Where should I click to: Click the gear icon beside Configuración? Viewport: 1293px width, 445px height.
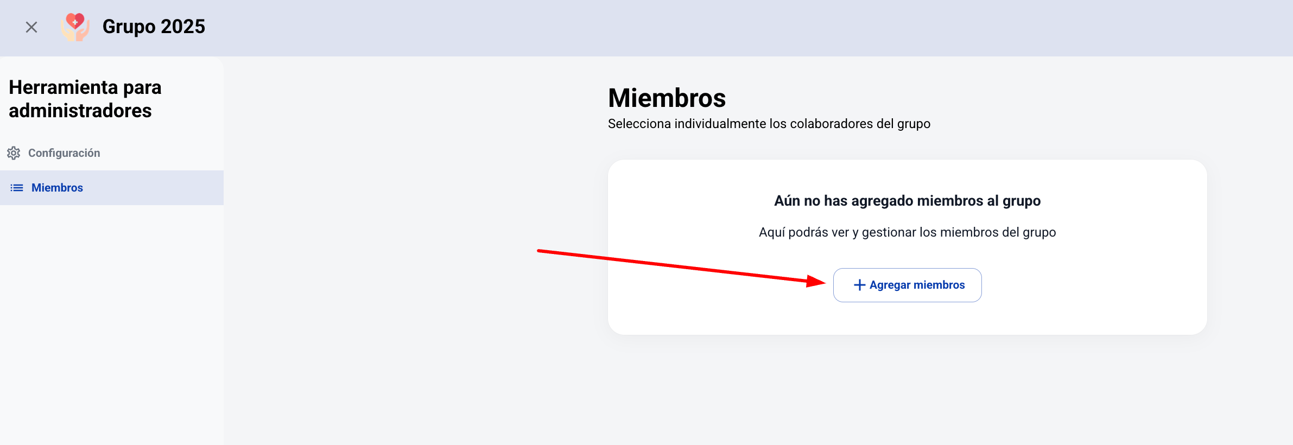14,153
